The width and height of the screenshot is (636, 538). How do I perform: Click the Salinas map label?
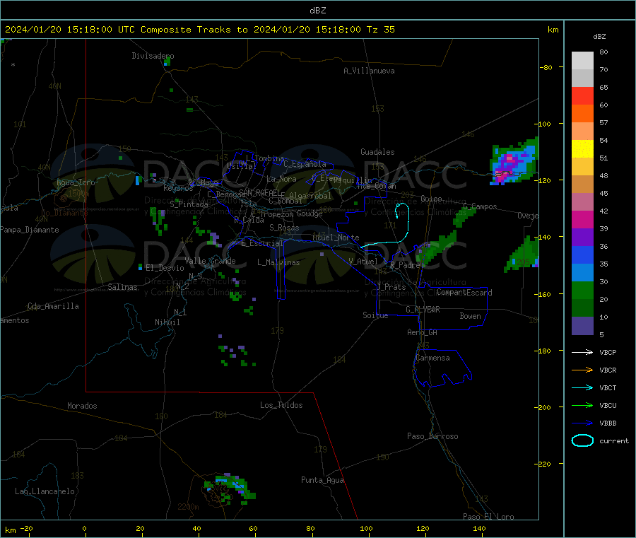tap(122, 287)
